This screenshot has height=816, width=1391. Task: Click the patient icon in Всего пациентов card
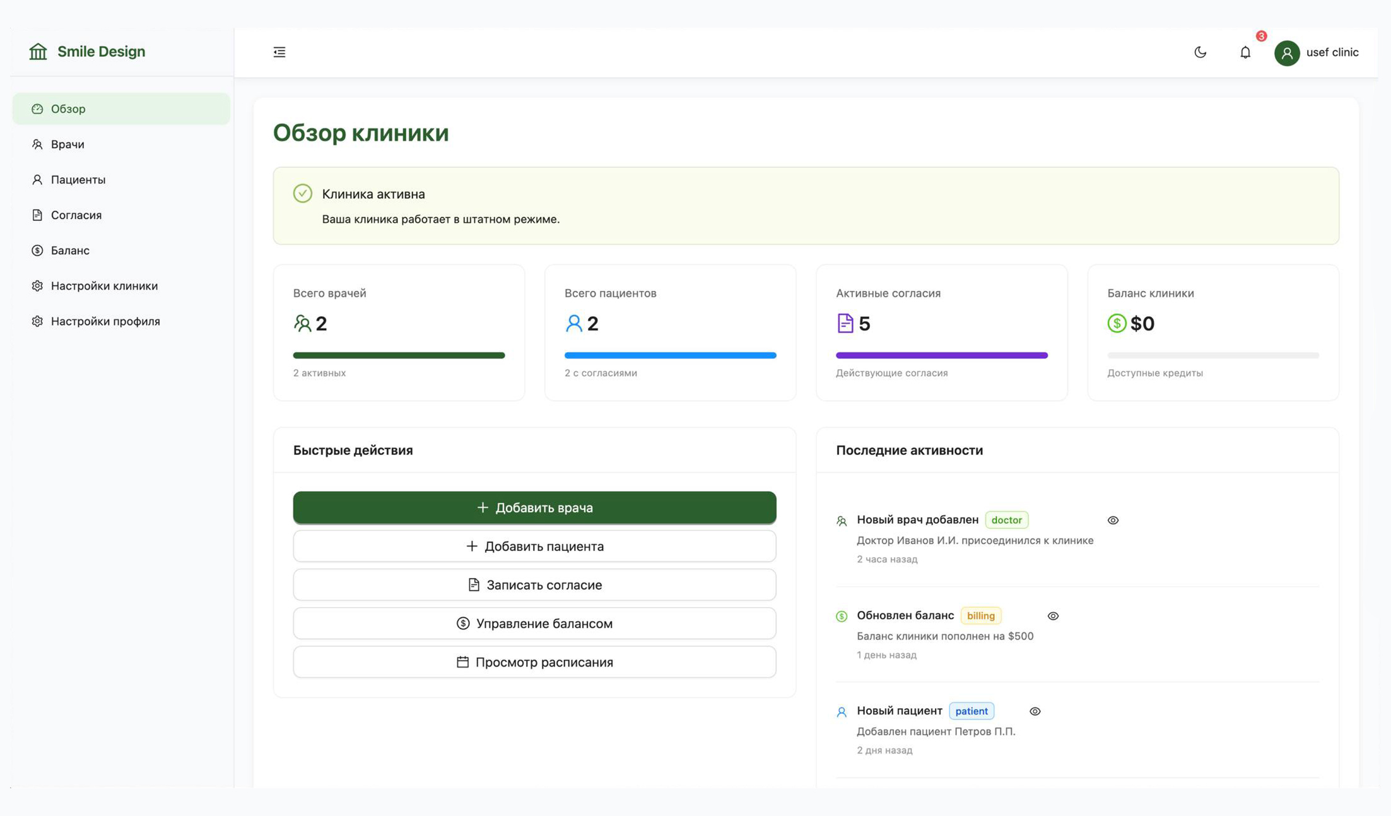(573, 323)
